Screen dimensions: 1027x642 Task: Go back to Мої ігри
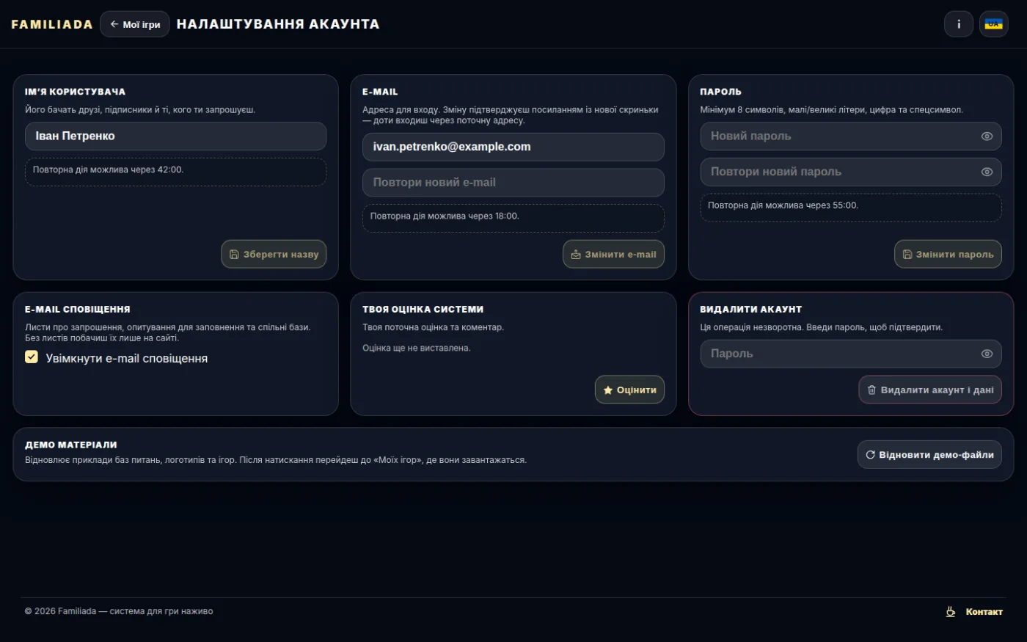pos(135,24)
